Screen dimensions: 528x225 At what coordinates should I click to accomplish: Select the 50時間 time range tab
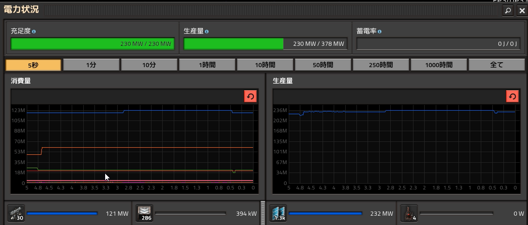[323, 65]
